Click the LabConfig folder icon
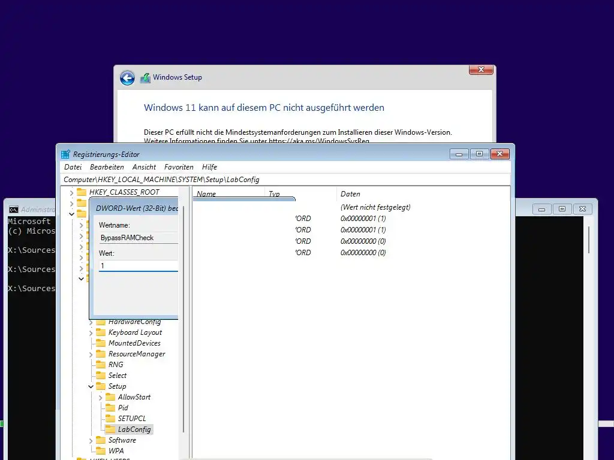Viewport: 614px width, 460px height. point(110,429)
